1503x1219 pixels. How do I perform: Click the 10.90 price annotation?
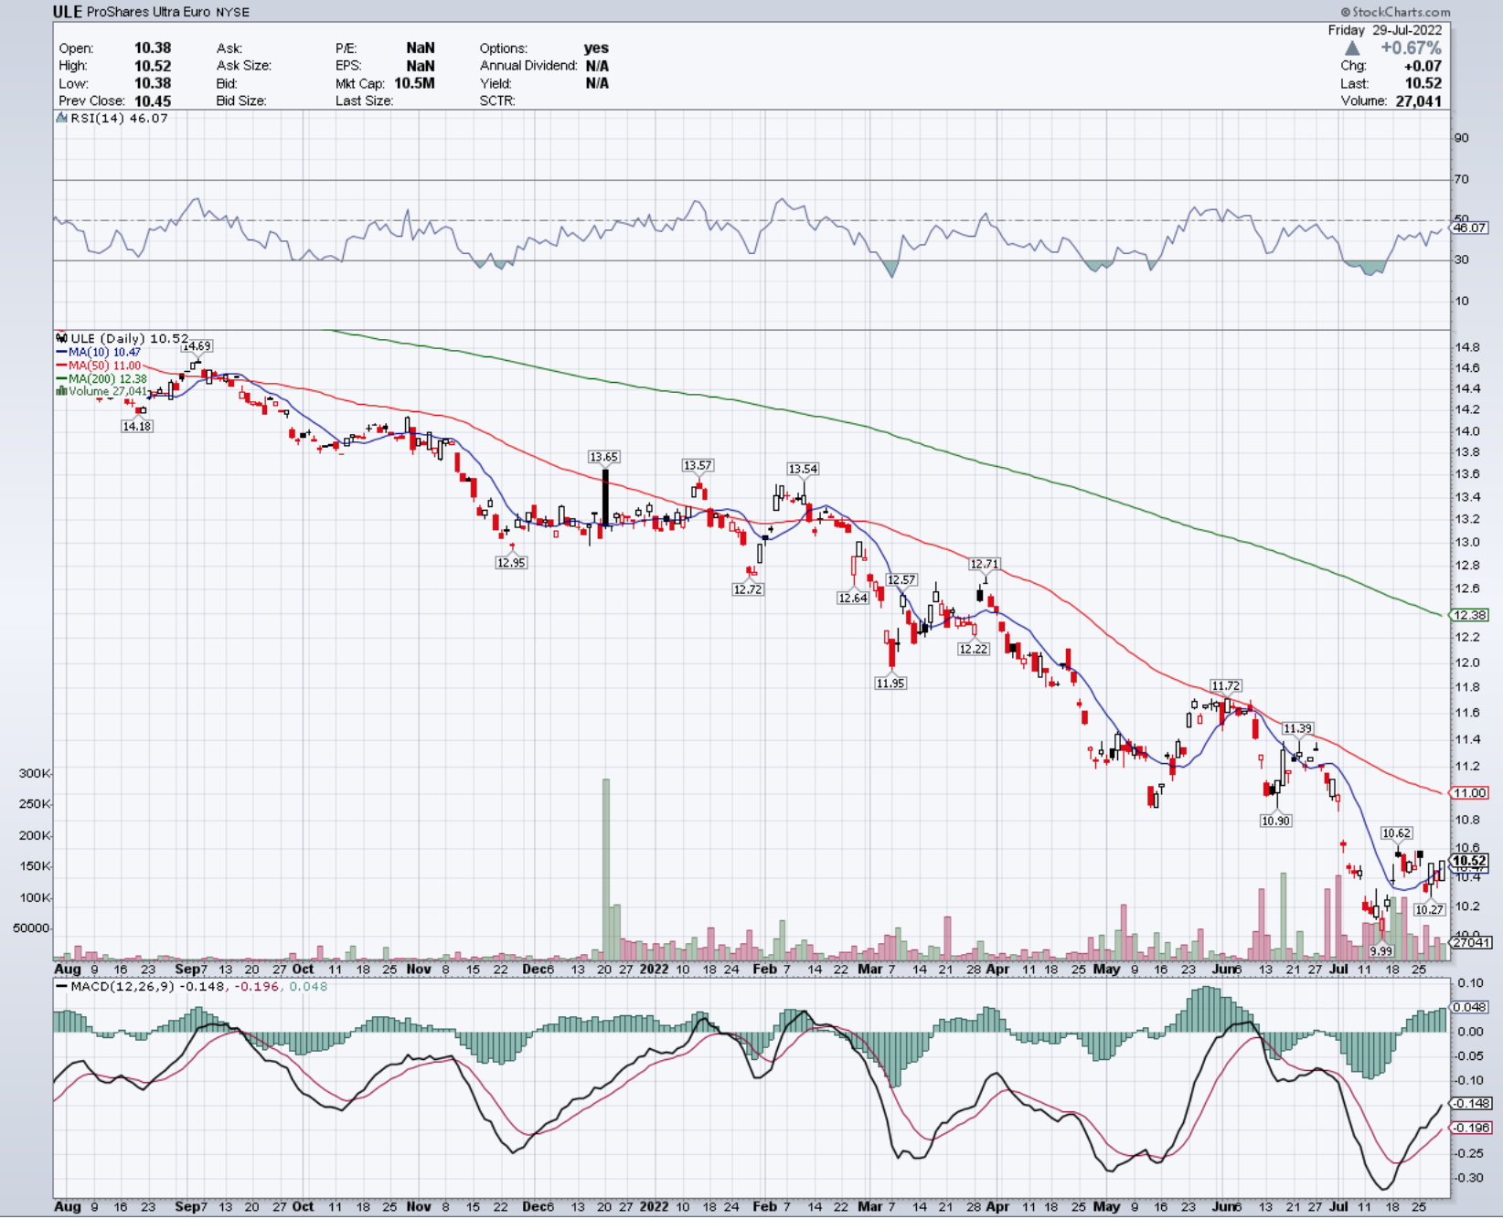1275,821
